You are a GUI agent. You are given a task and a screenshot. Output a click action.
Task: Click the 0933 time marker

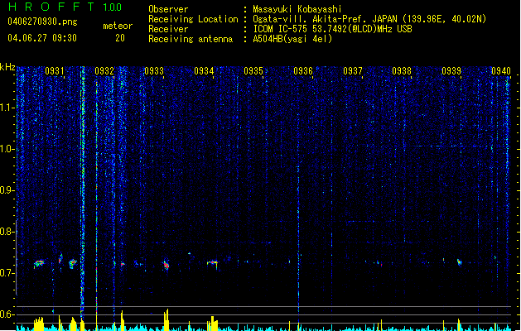tap(154, 71)
